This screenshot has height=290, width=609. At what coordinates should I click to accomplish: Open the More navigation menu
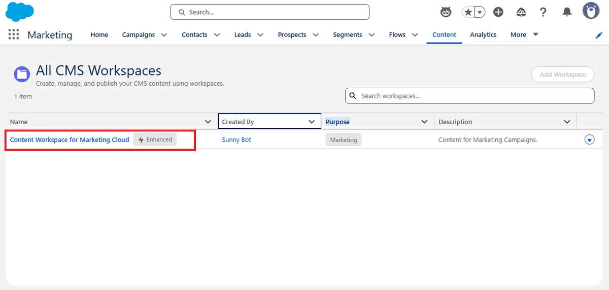524,34
